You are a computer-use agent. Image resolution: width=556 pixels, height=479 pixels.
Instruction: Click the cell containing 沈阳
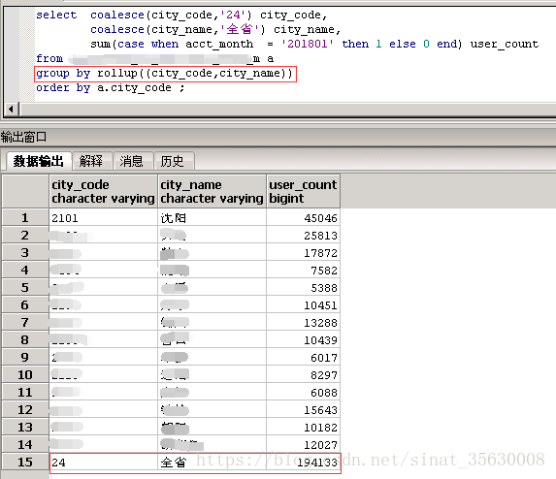coord(212,217)
